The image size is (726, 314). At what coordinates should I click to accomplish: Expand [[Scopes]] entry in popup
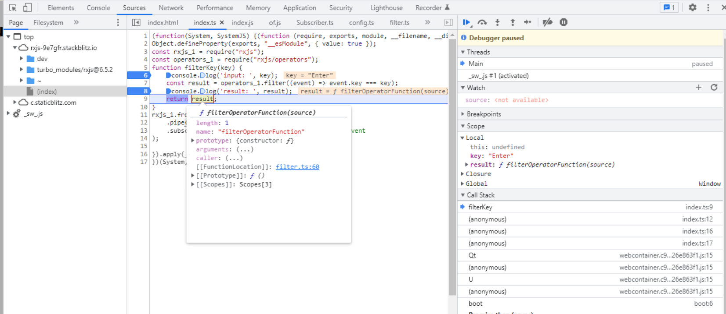click(193, 184)
